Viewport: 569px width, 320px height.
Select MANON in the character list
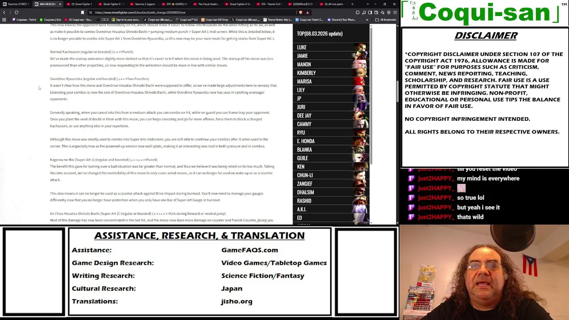332,64
